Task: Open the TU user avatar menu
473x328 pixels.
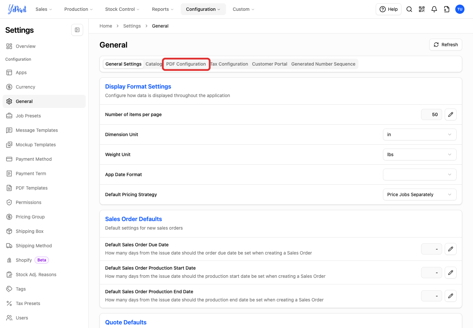Action: pyautogui.click(x=460, y=9)
